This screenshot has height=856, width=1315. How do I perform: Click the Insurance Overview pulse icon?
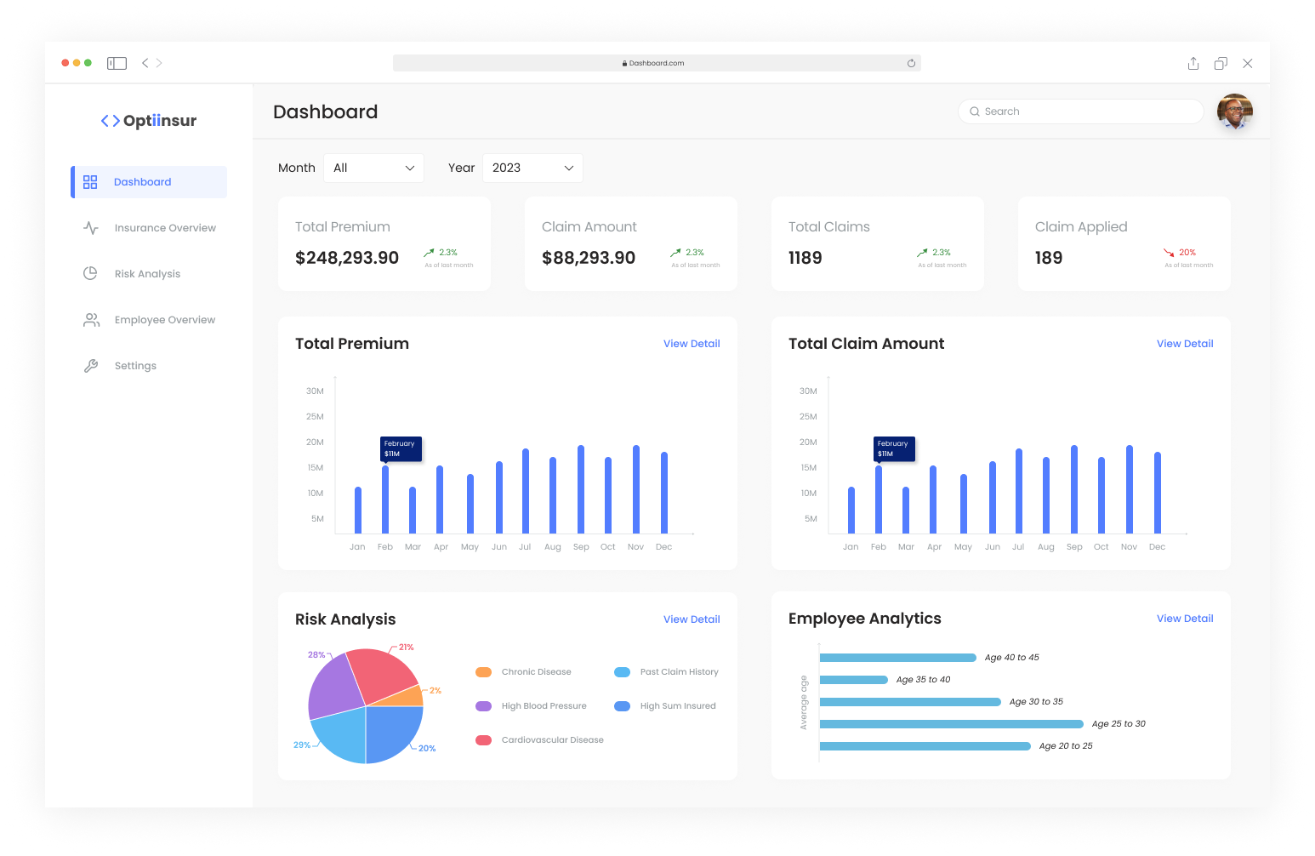click(91, 228)
